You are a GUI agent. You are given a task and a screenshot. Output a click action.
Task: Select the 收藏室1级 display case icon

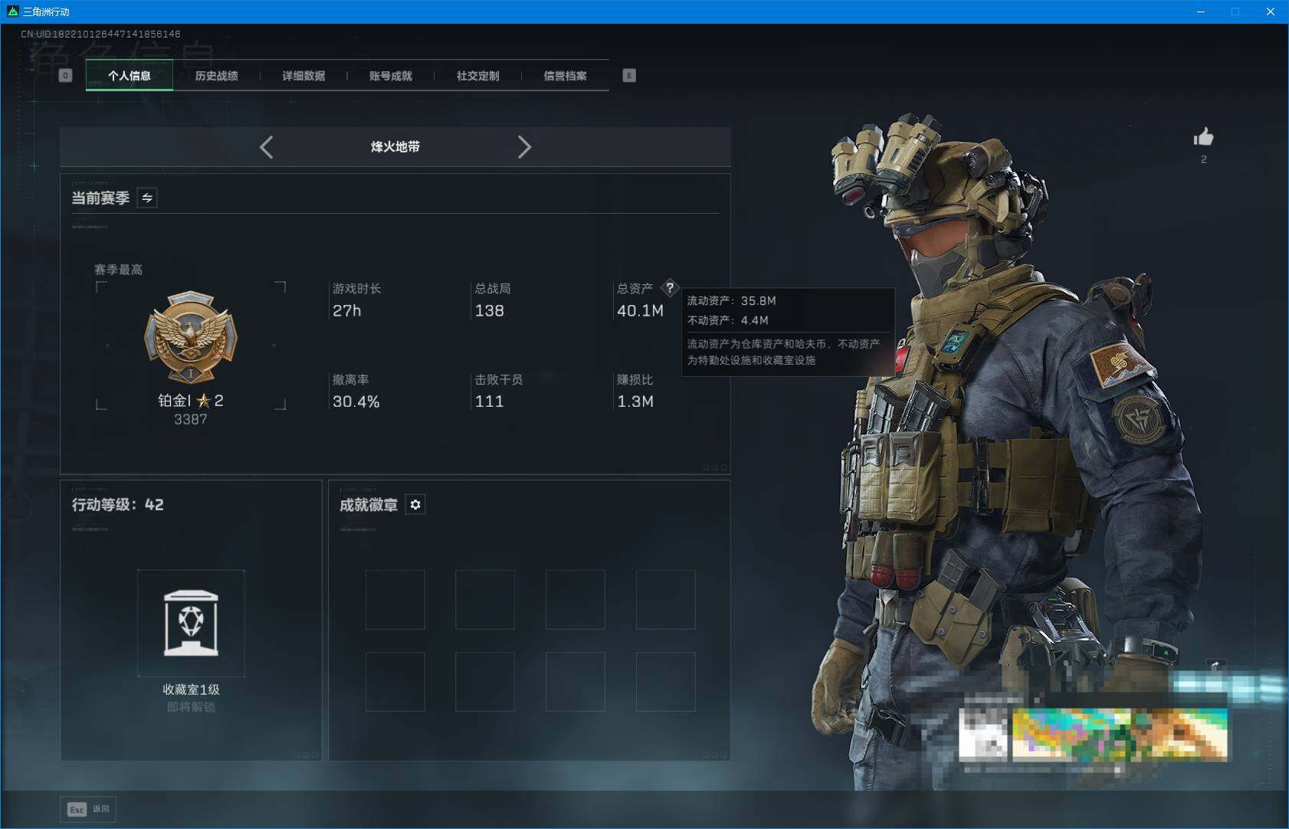(192, 624)
